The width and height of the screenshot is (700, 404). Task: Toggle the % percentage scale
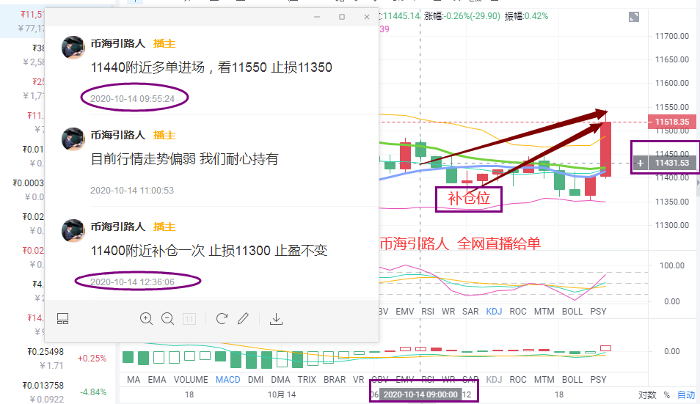tap(666, 395)
